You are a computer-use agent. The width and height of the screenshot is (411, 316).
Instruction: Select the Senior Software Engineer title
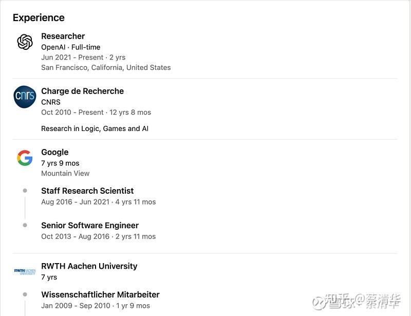90,225
